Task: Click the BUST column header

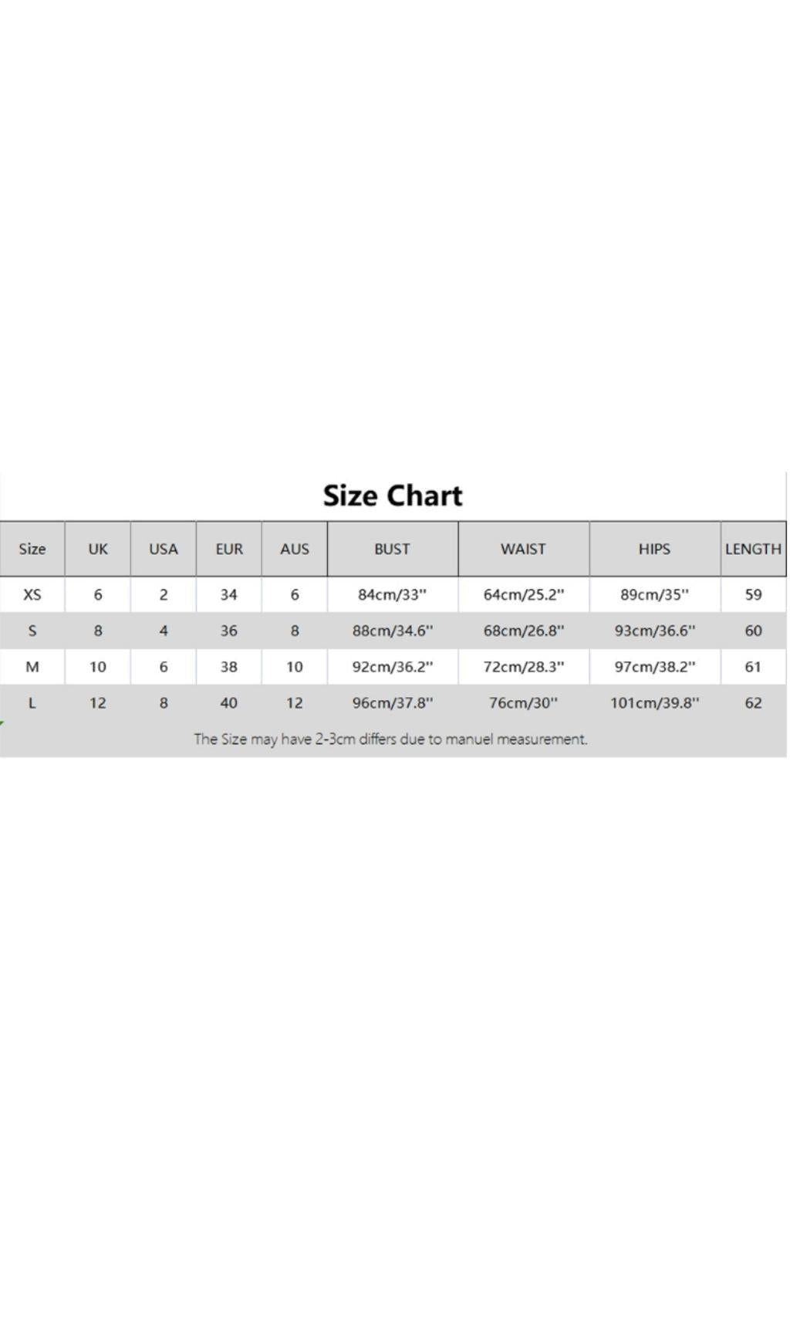Action: (392, 549)
